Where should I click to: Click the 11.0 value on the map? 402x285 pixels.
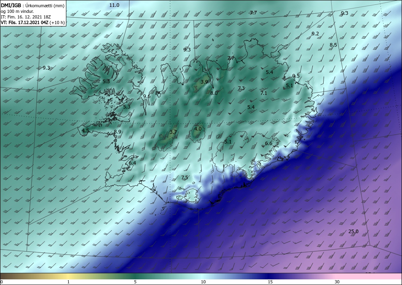(114, 5)
